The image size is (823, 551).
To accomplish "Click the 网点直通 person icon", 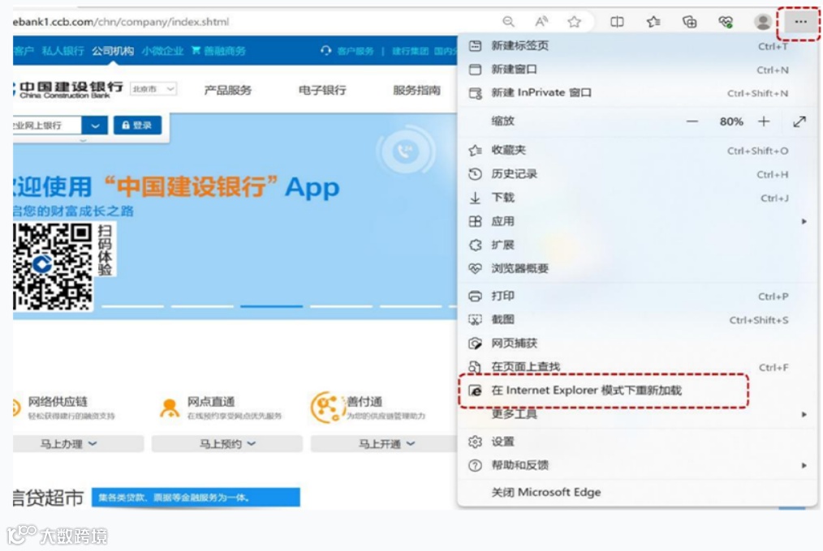I will click(170, 408).
